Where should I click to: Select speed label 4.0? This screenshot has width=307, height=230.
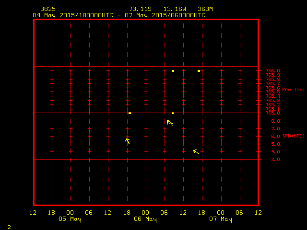tap(275, 152)
